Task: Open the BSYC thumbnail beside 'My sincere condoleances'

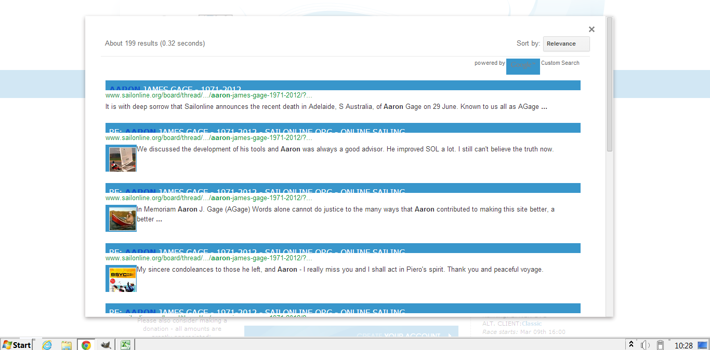Action: click(x=121, y=278)
